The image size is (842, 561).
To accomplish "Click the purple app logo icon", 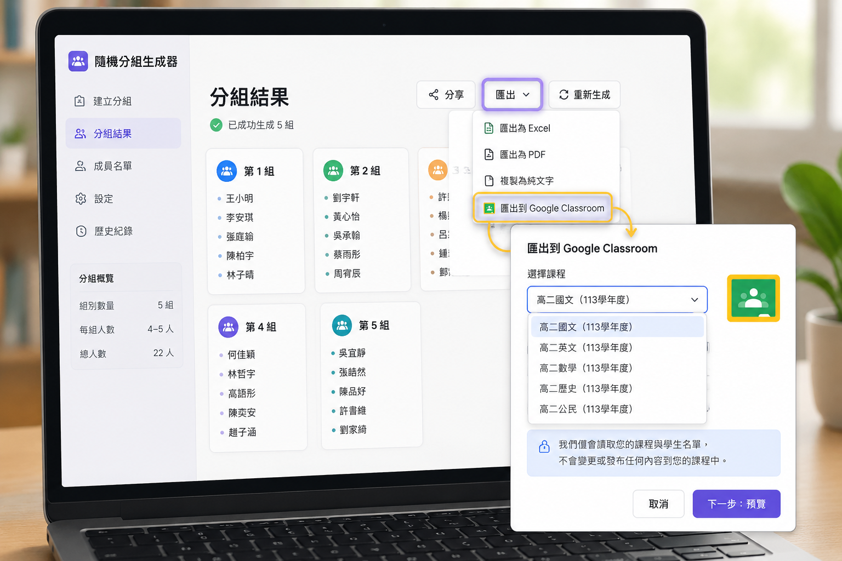I will point(78,61).
